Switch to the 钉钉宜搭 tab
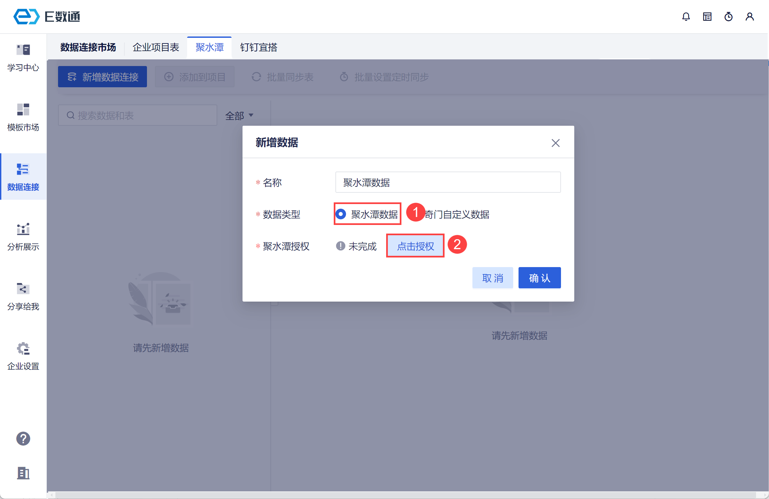769x499 pixels. pyautogui.click(x=258, y=47)
